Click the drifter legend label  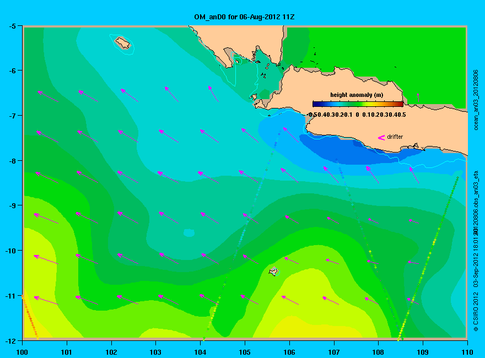pyautogui.click(x=395, y=137)
